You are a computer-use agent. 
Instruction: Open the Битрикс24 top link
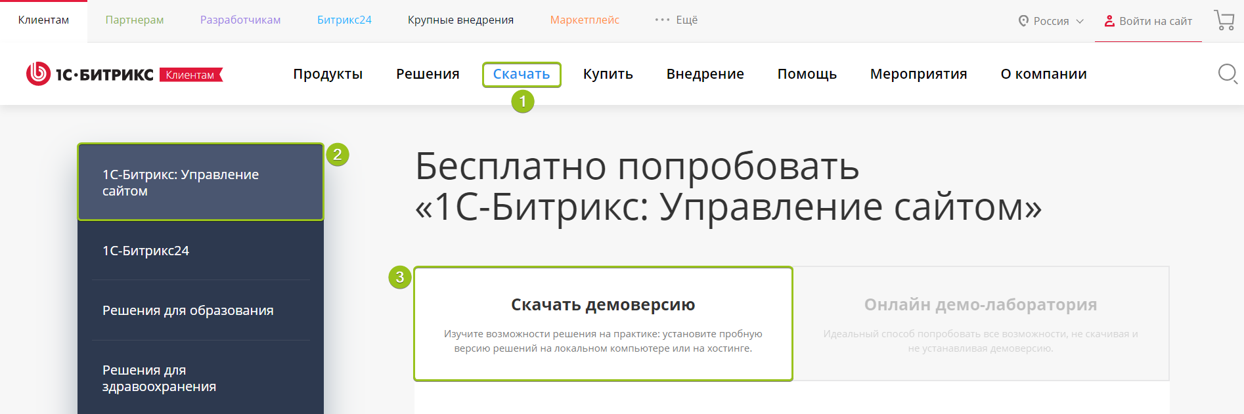[344, 20]
